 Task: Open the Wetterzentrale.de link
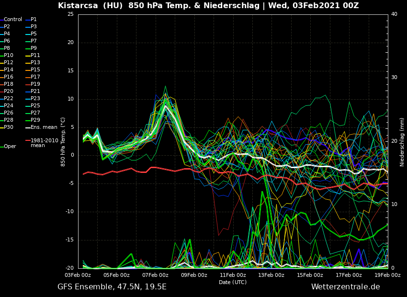345,287
